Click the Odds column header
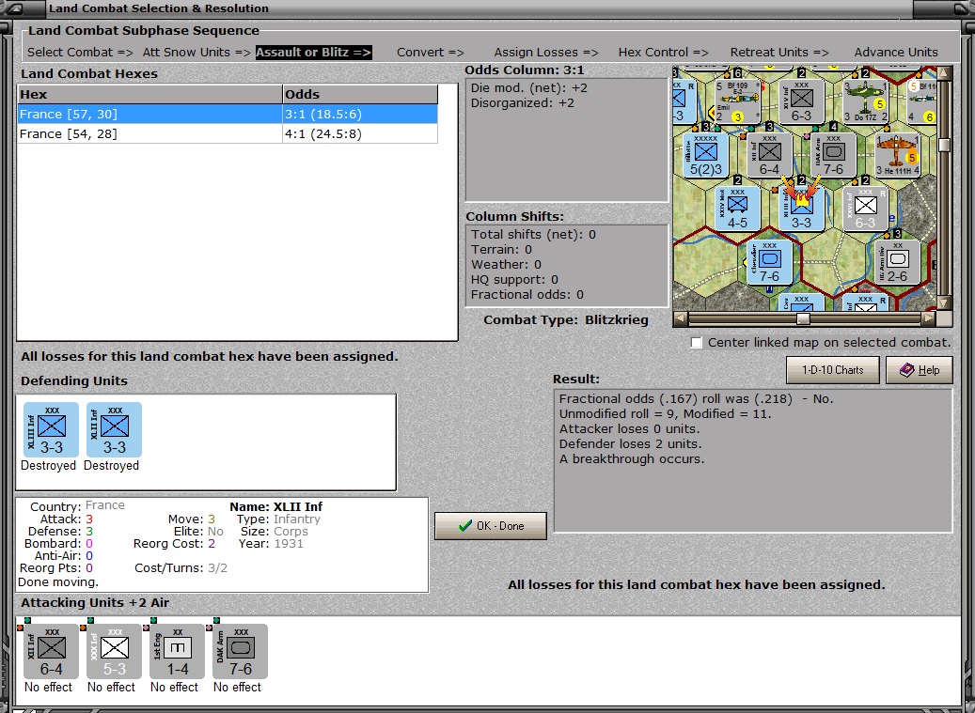 point(360,94)
